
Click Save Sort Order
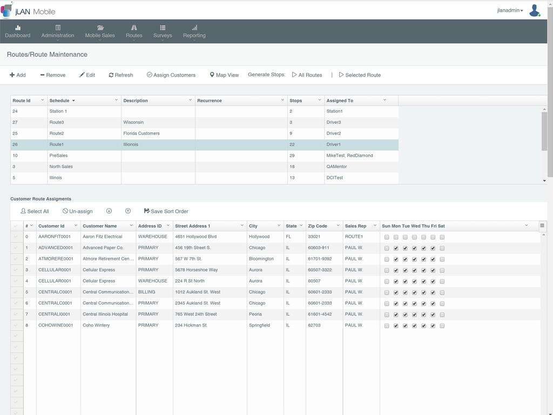click(x=166, y=211)
